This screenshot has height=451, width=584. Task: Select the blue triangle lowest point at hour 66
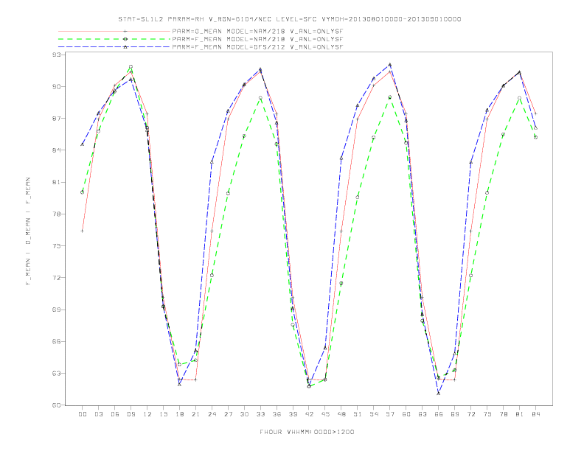439,393
